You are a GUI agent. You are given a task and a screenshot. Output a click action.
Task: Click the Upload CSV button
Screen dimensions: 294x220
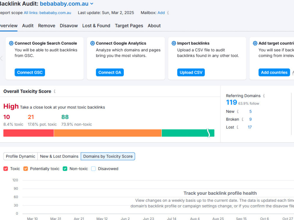pos(191,72)
